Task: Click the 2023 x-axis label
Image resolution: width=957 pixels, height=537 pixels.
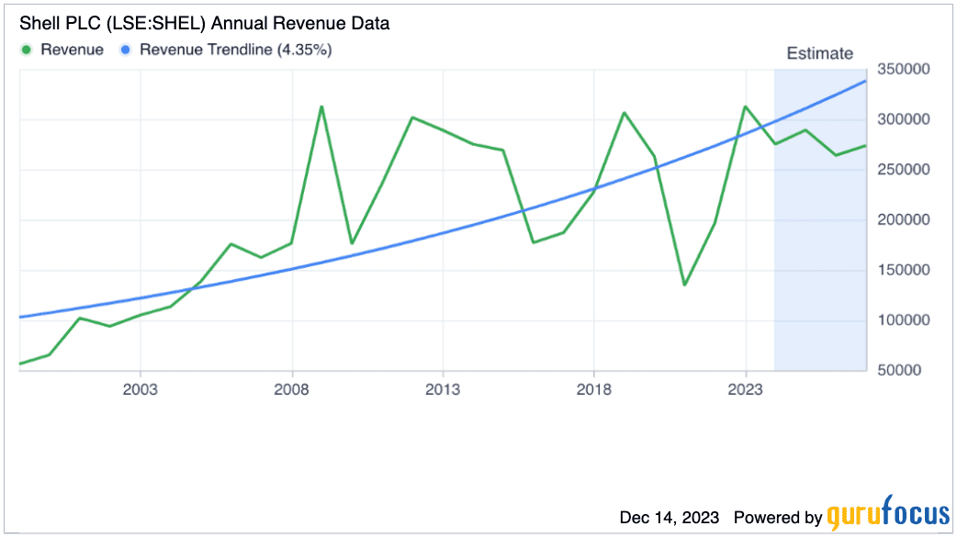Action: (745, 387)
